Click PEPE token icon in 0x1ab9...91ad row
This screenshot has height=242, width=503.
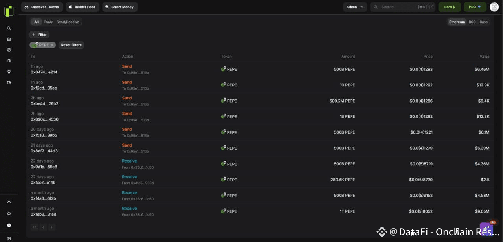[223, 211]
